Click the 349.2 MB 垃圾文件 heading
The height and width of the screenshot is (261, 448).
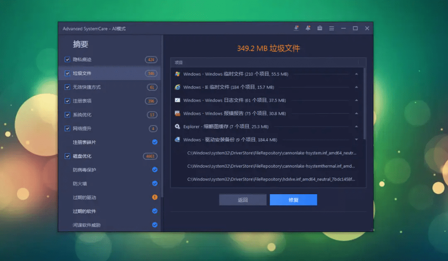click(268, 48)
